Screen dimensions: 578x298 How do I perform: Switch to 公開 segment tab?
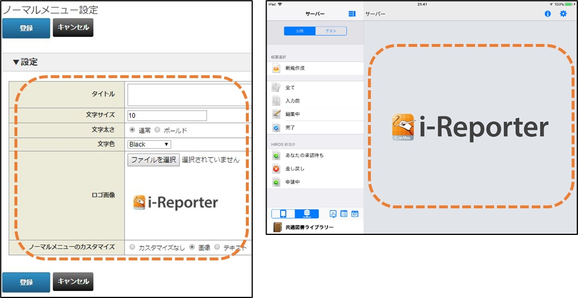pyautogui.click(x=300, y=31)
